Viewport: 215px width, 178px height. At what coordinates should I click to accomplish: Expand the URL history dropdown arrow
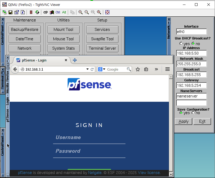[87, 69]
